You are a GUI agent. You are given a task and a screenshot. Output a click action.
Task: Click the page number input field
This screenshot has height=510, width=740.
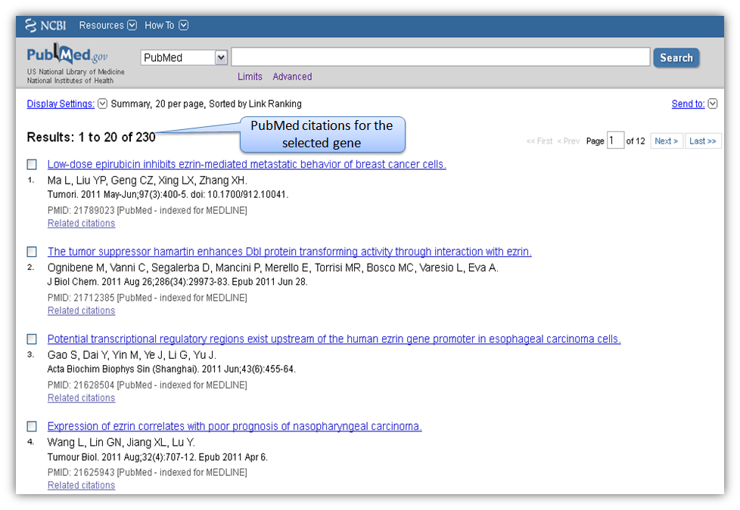pos(615,141)
